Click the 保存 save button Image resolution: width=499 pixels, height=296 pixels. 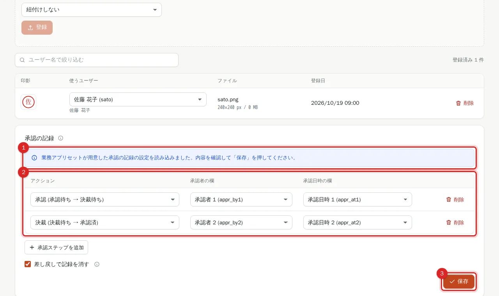(x=459, y=281)
